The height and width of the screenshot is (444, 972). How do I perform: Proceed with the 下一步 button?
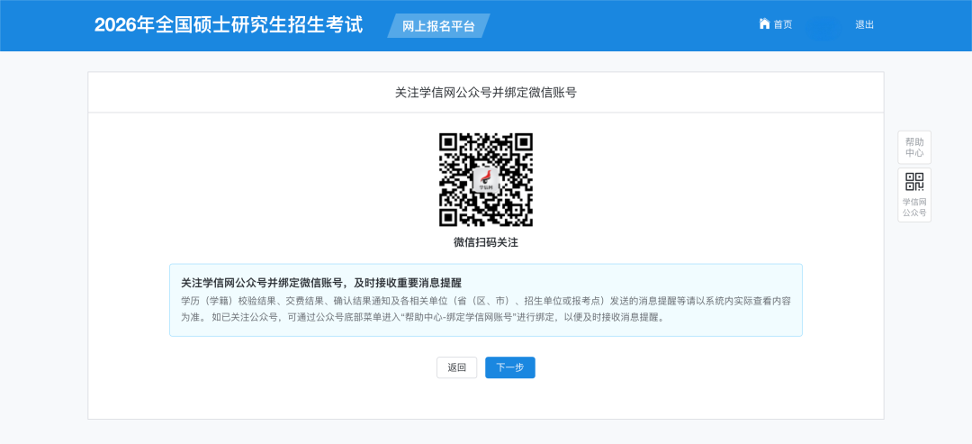(509, 367)
